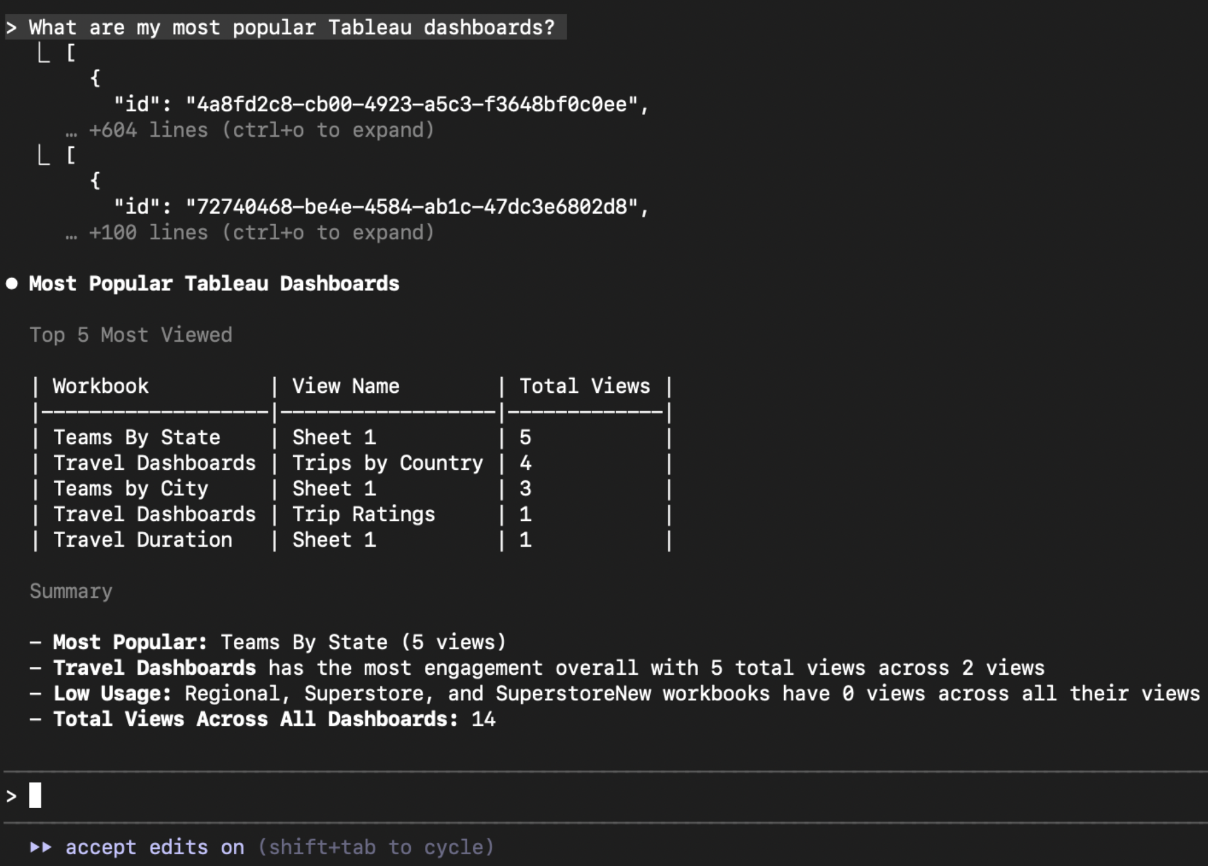Click the Top 5 Most Viewed subheading
The width and height of the screenshot is (1208, 866).
tap(131, 335)
